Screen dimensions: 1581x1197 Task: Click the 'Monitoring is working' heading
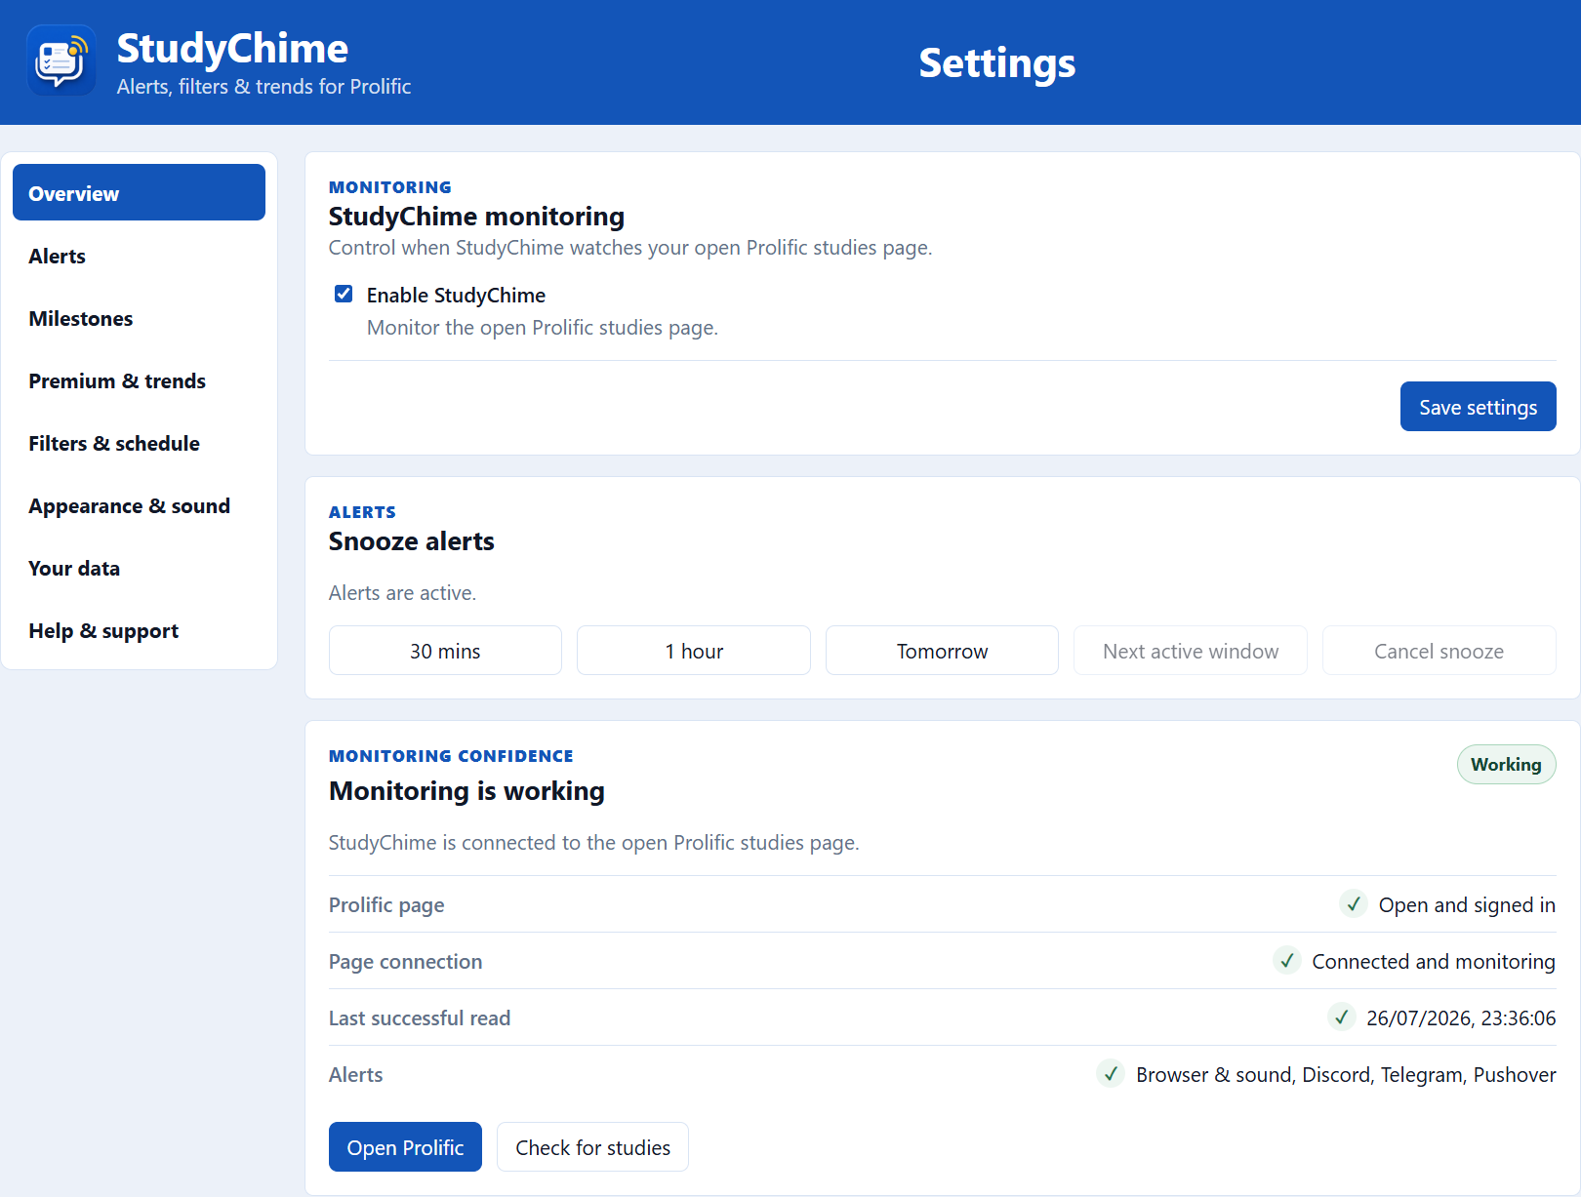466,790
